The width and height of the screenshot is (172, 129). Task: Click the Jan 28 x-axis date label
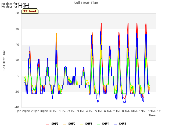tap(21, 111)
